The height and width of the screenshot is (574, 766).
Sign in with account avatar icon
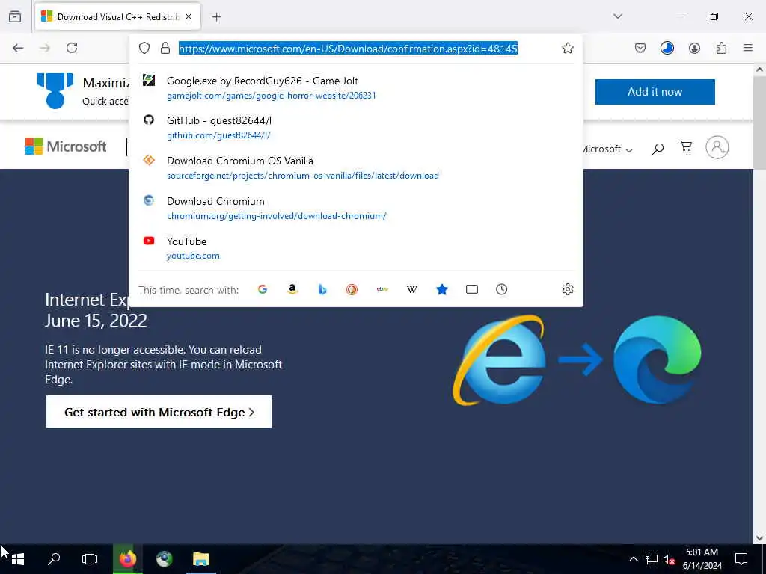tap(717, 147)
